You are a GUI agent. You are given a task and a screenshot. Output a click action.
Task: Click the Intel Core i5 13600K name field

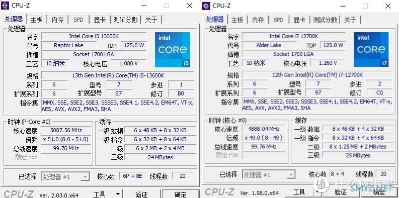coord(94,36)
